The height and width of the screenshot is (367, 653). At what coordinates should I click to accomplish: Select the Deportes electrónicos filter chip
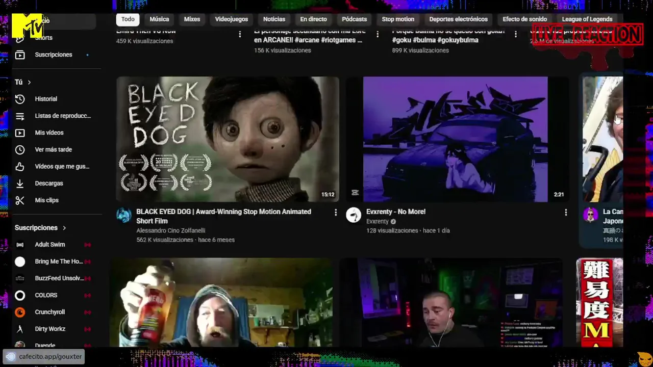(459, 19)
